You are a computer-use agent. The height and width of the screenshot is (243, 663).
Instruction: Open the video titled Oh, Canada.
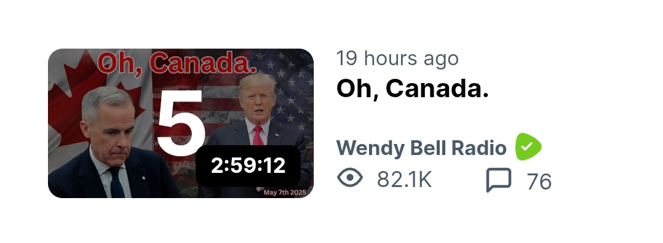(412, 89)
